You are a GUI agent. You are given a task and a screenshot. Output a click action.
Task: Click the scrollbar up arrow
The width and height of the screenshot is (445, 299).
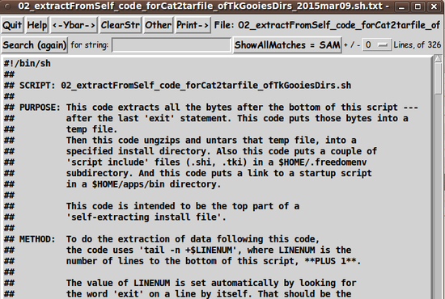(x=439, y=59)
